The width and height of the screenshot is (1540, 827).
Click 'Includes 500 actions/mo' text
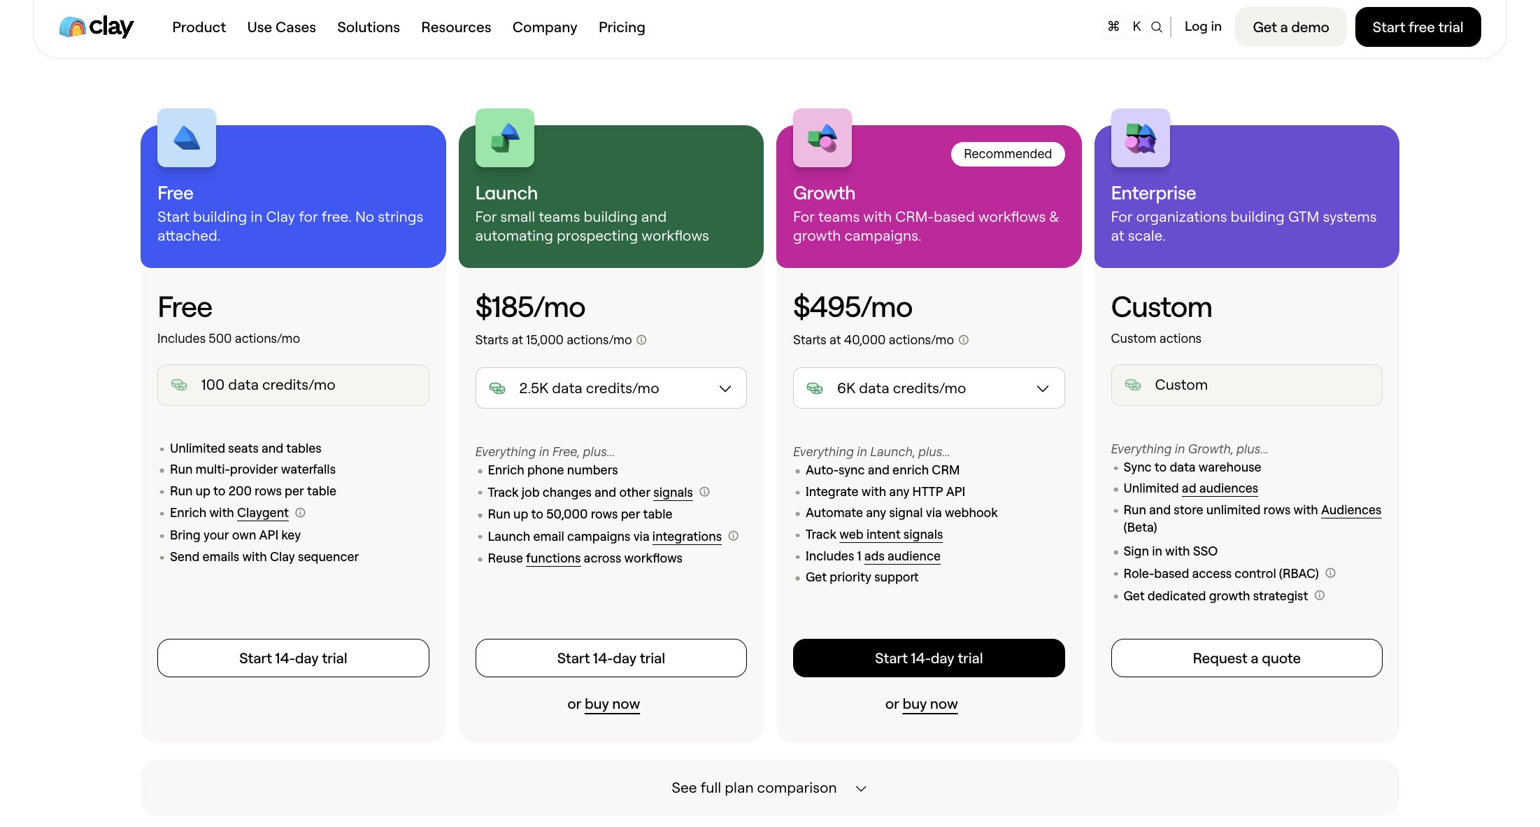(228, 339)
